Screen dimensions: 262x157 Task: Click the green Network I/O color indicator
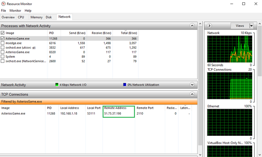click(57, 84)
